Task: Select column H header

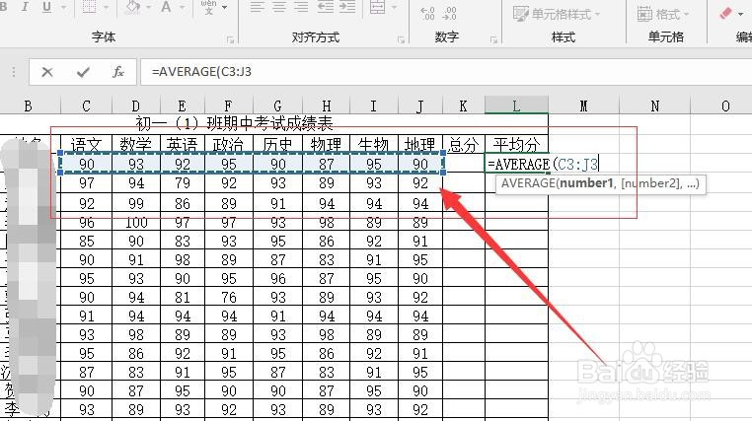Action: coord(327,105)
